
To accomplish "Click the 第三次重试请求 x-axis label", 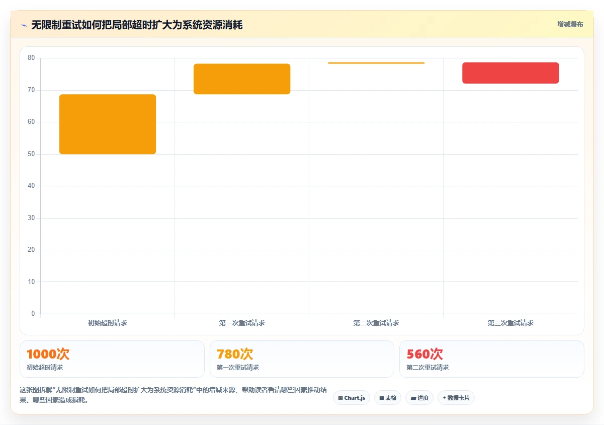I will (510, 323).
